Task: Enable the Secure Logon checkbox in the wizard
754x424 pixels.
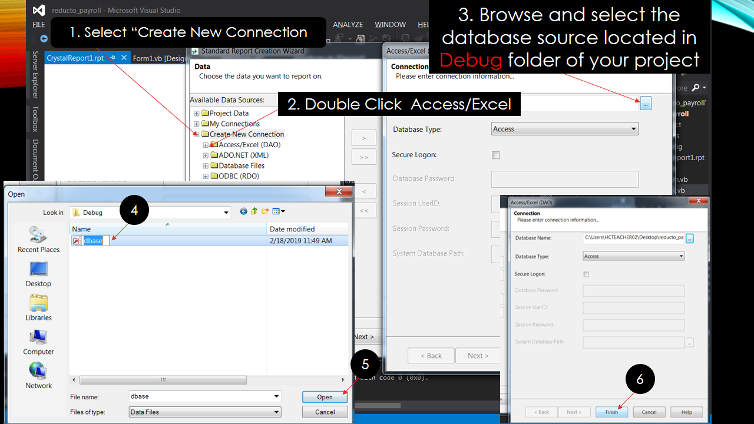Action: pyautogui.click(x=495, y=155)
